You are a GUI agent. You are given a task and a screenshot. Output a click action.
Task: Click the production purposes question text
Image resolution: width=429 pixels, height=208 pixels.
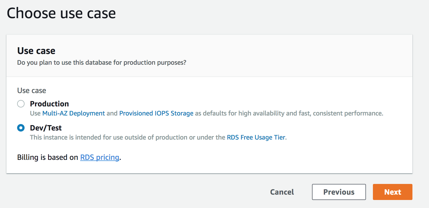102,63
